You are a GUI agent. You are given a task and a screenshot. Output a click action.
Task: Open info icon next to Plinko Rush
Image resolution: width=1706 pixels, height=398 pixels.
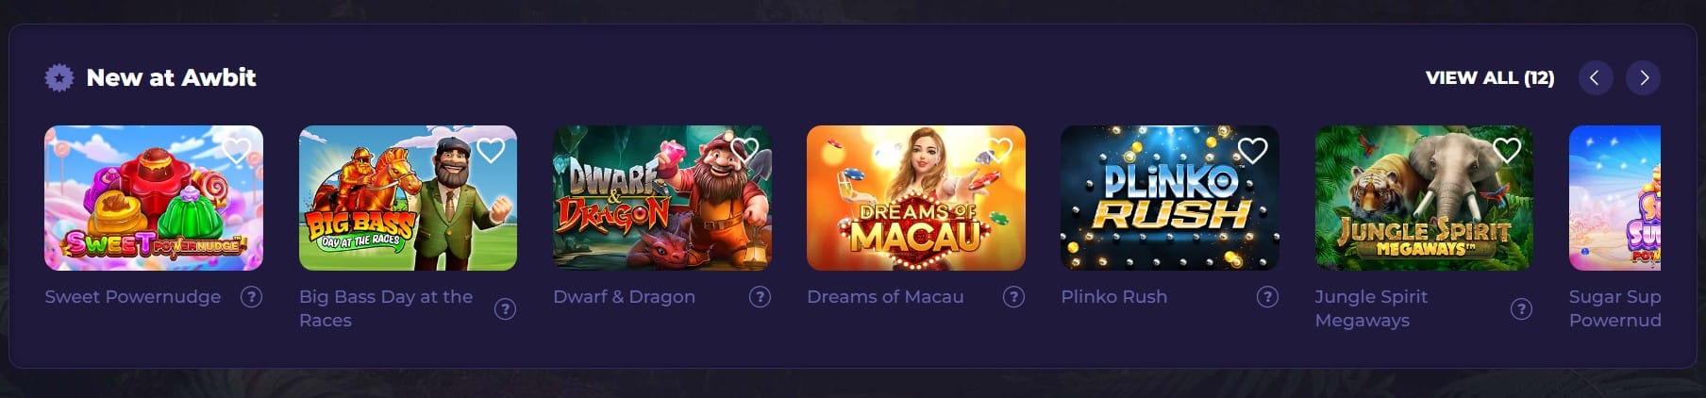pos(1267,297)
